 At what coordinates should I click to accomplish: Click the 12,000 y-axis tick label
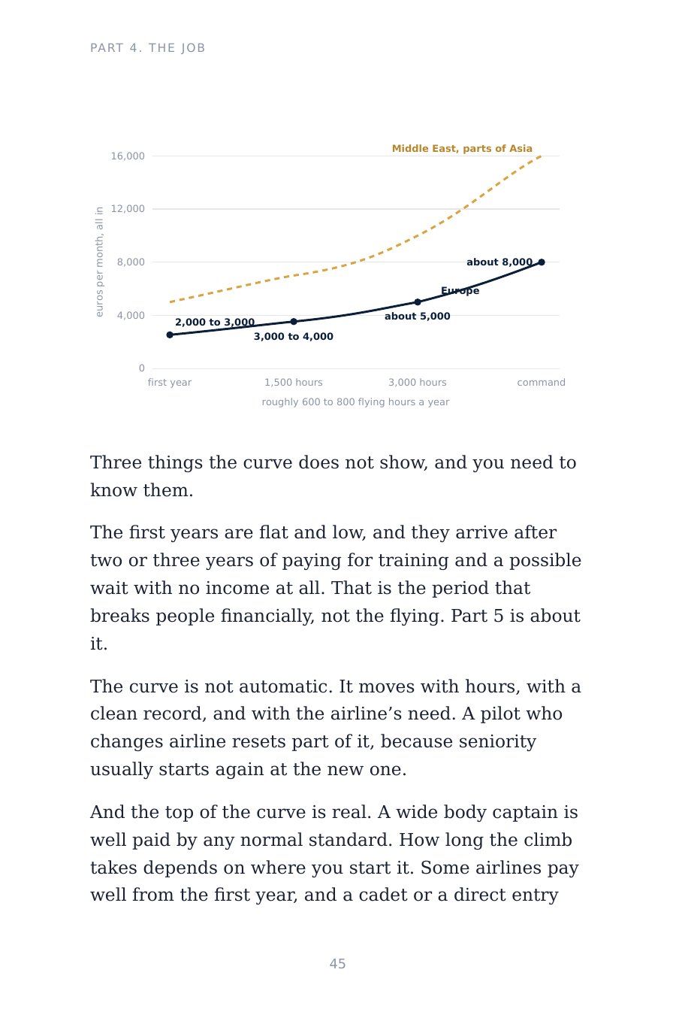(128, 209)
